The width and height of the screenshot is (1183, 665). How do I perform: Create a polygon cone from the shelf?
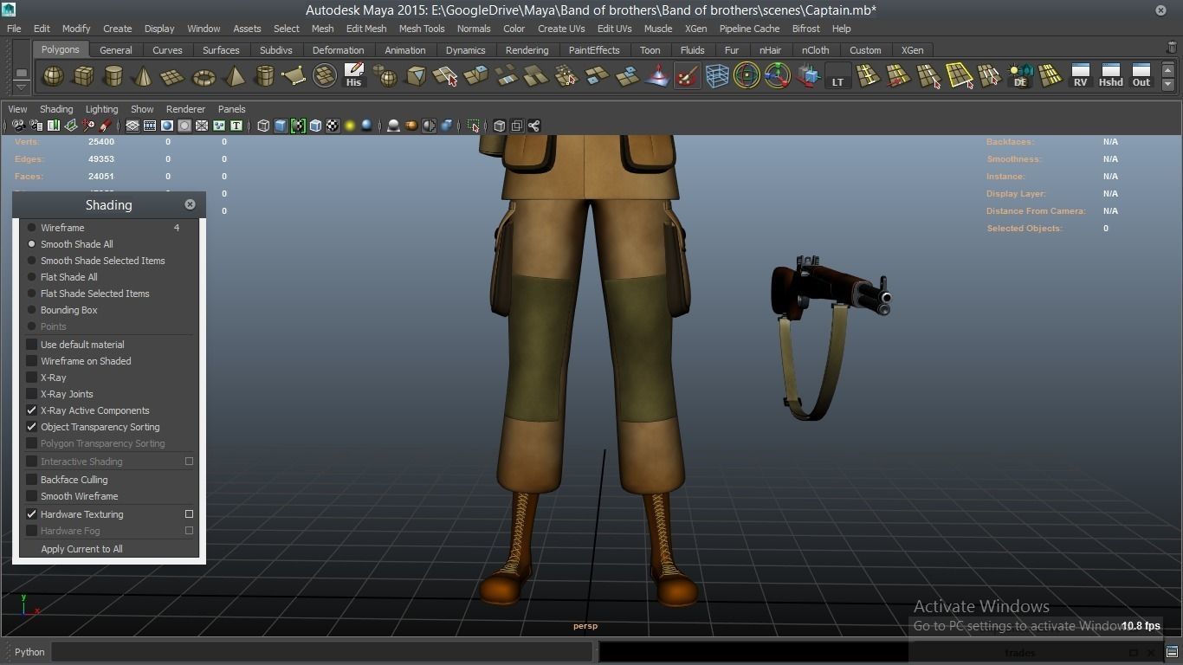(143, 76)
